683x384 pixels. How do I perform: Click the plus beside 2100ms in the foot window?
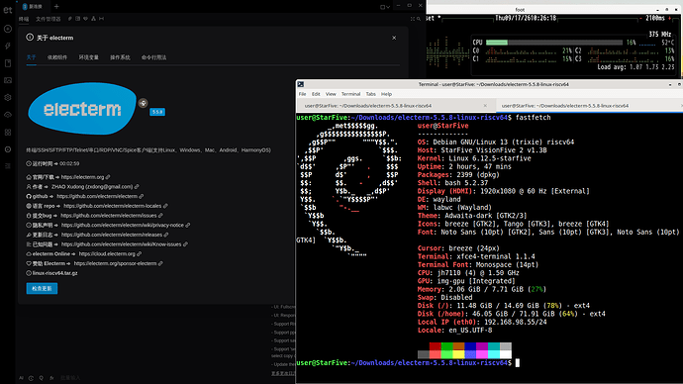pyautogui.click(x=670, y=18)
